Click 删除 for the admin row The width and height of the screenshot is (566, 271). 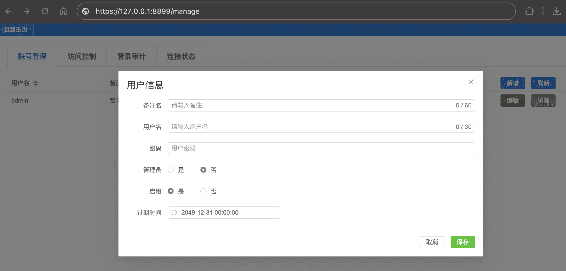[x=543, y=101]
